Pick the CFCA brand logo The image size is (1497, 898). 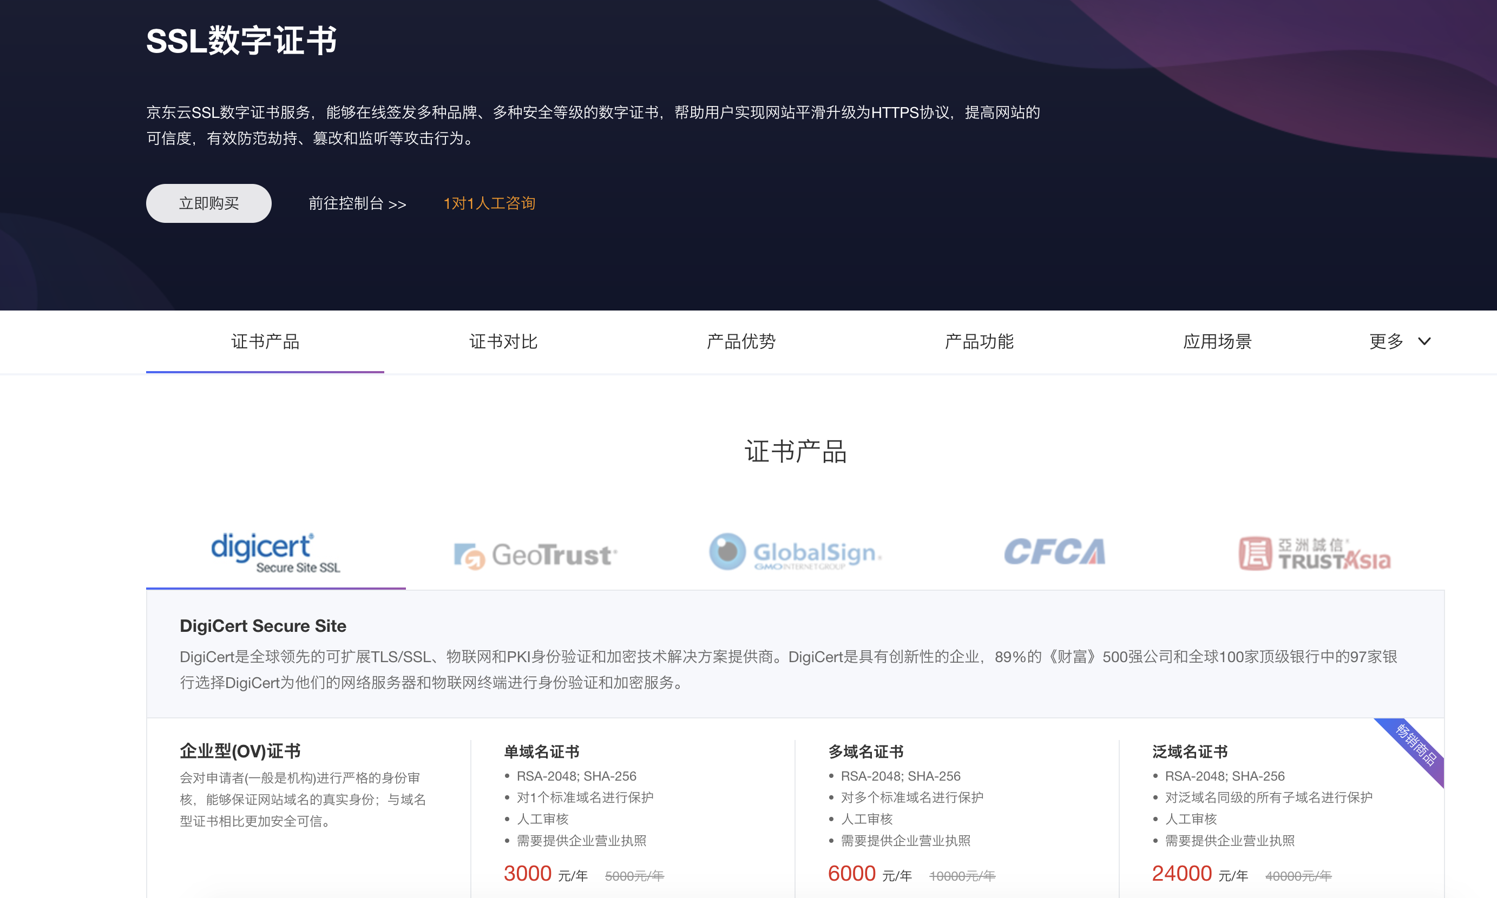pos(1054,552)
